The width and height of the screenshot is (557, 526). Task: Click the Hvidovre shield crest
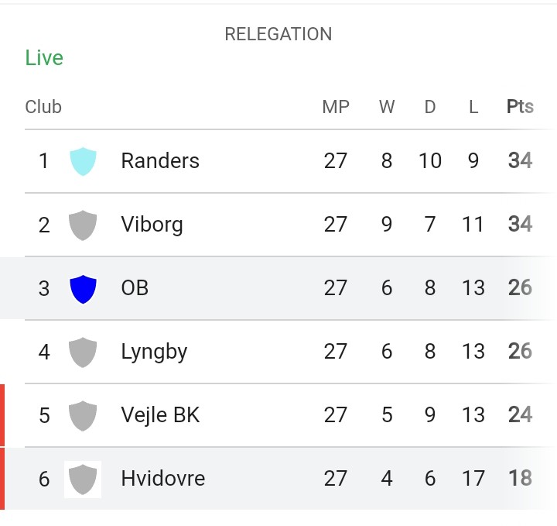83,479
